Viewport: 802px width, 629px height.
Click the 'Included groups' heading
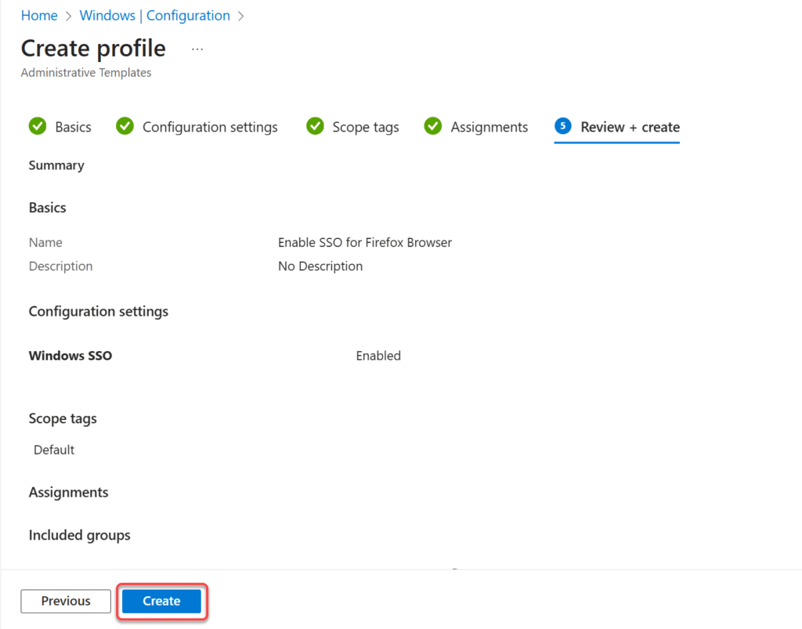tap(79, 535)
